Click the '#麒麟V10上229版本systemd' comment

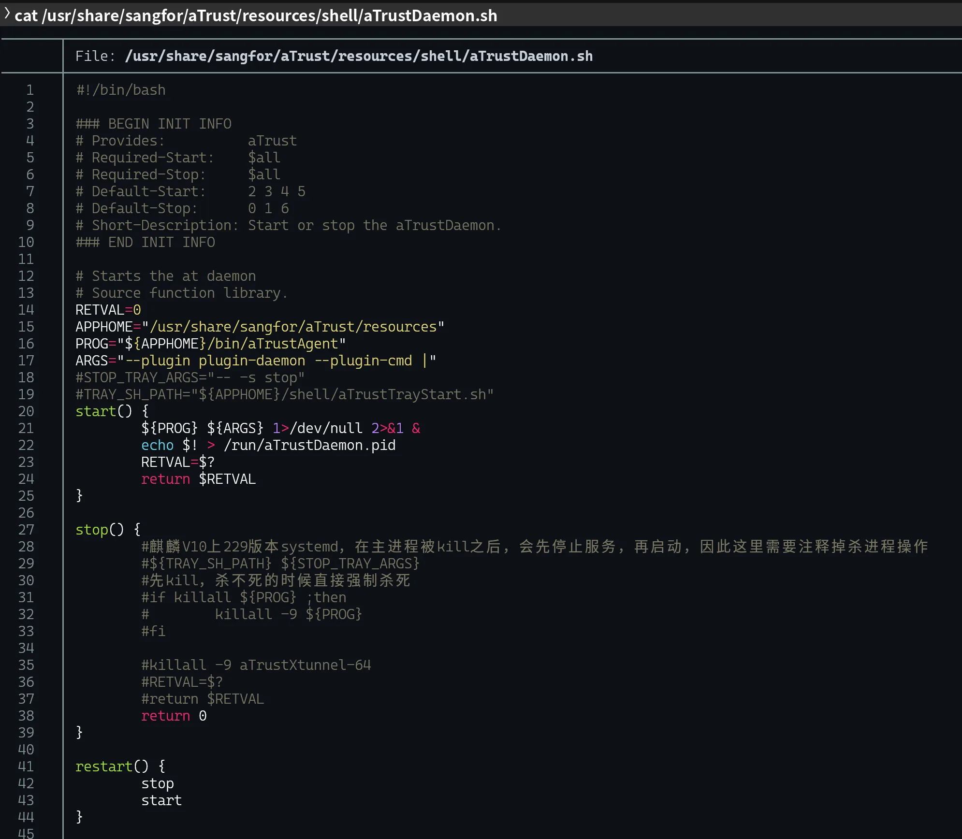pos(535,547)
